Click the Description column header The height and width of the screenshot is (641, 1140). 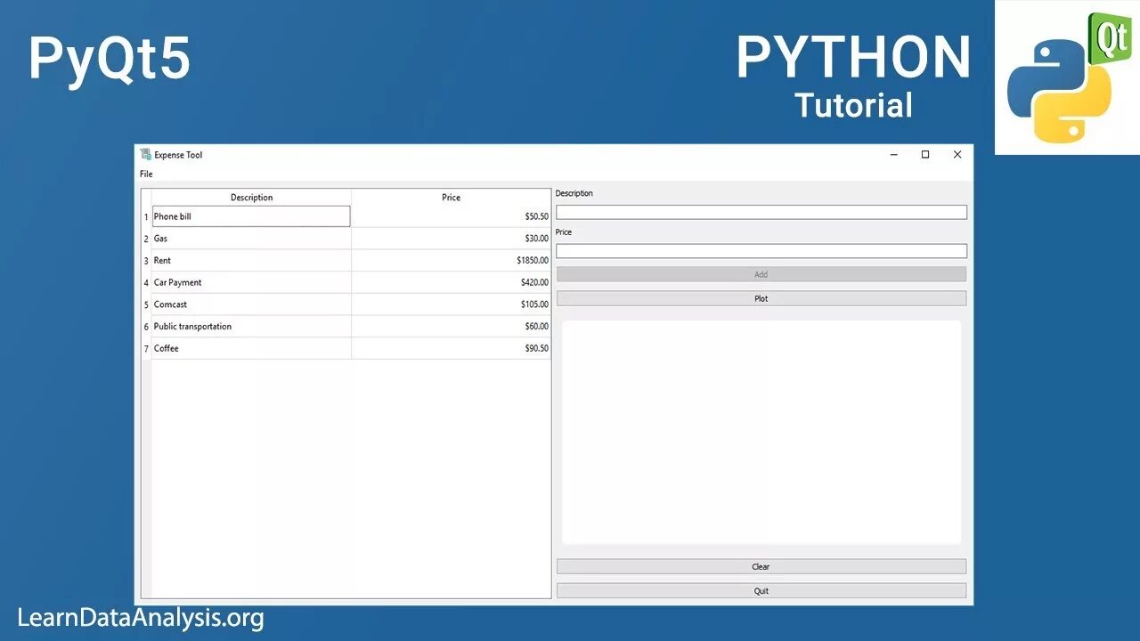252,198
